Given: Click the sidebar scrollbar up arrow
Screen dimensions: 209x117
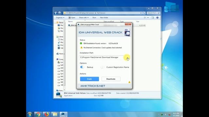Looking at the screenshot, I should point(64,21).
